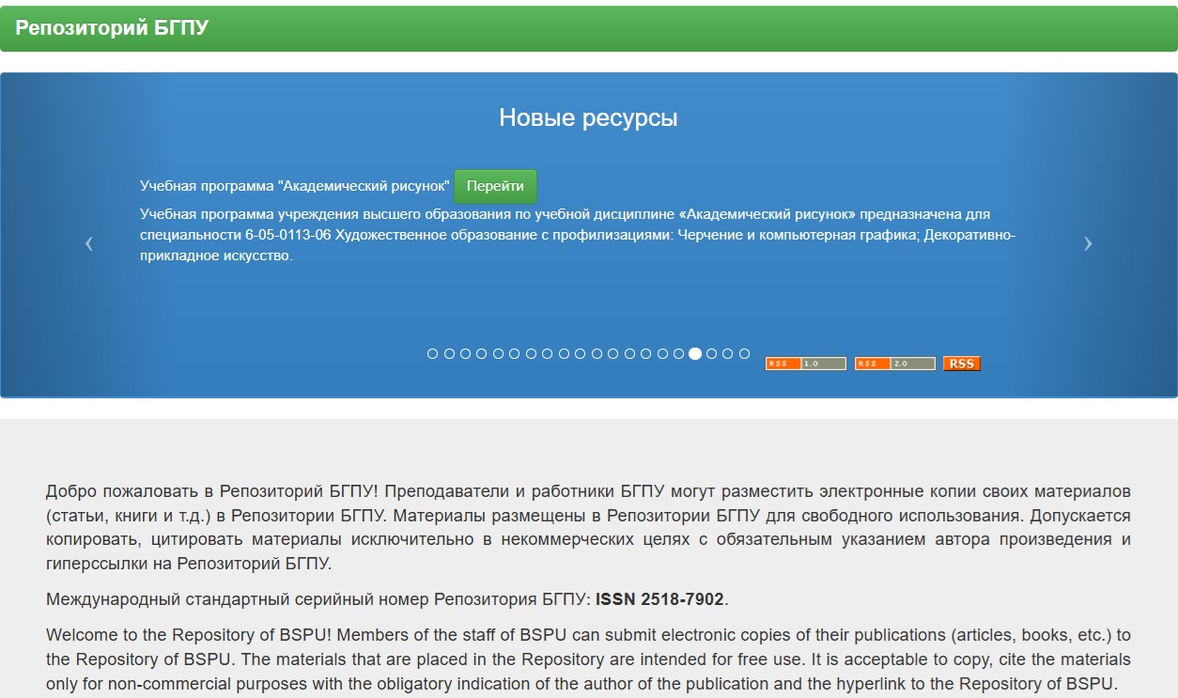Advance carousel with right chevron arrow

[x=1088, y=243]
